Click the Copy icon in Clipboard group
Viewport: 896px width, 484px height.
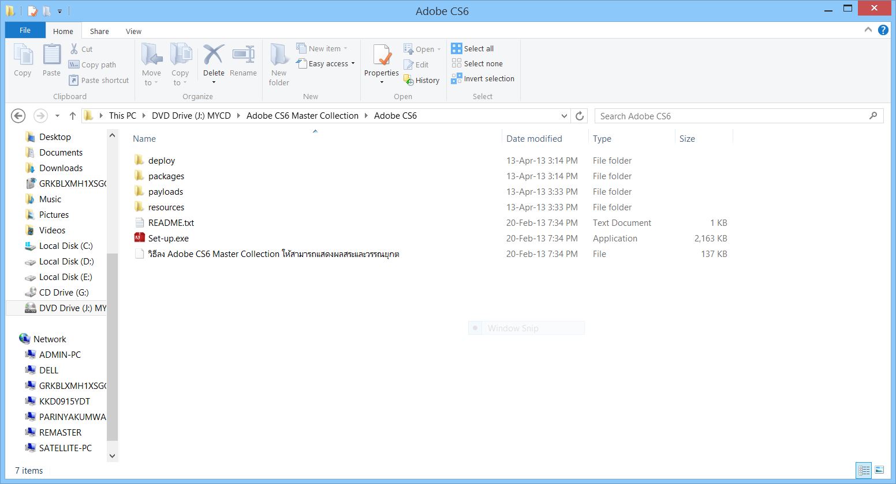pyautogui.click(x=23, y=55)
